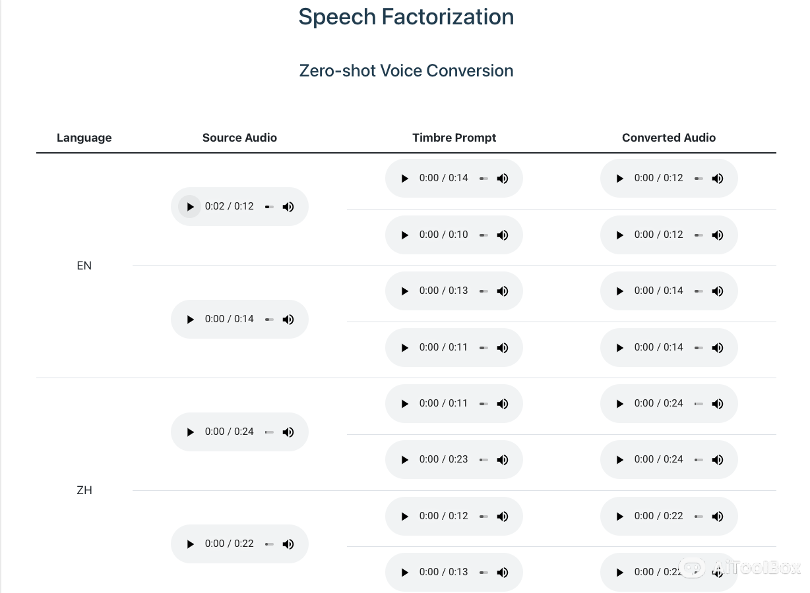Mute the second EN source audio (0:14)
810x593 pixels.
[x=288, y=320]
